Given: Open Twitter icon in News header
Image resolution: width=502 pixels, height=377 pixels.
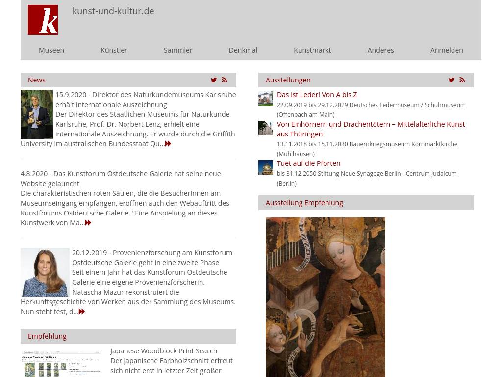Looking at the screenshot, I should click(x=214, y=80).
